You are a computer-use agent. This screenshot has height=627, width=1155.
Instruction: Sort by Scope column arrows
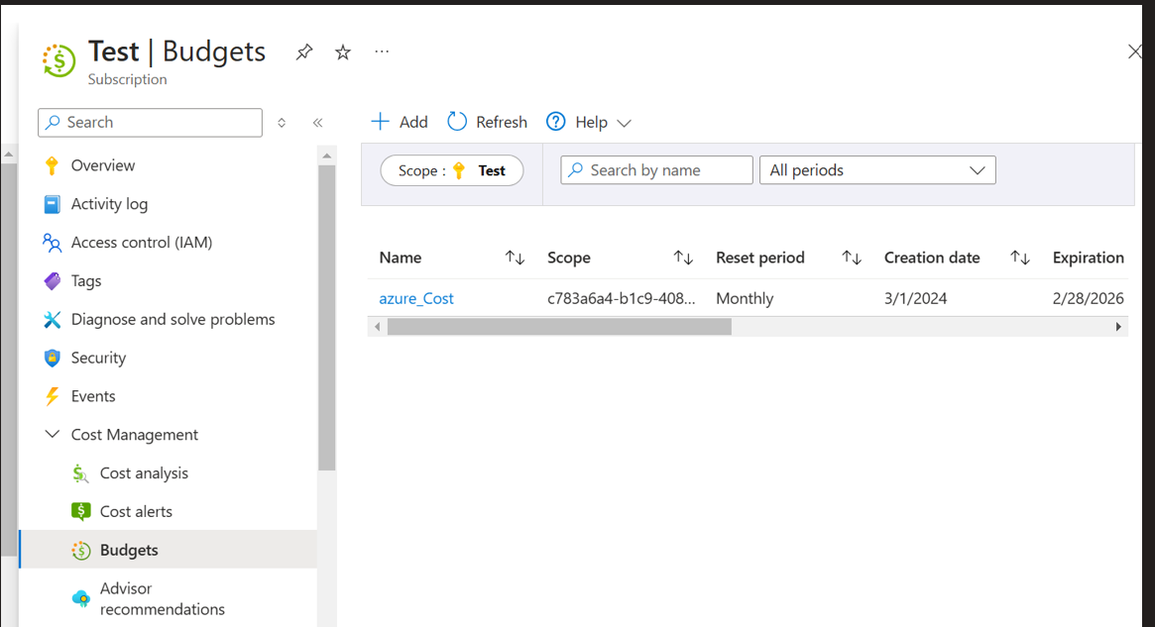click(x=683, y=258)
